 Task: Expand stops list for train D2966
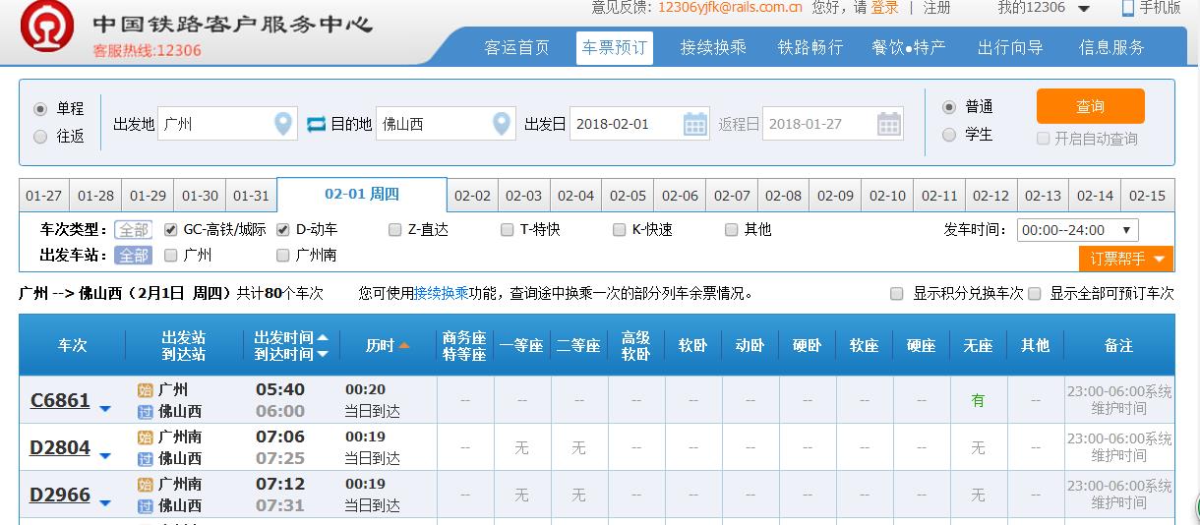(x=105, y=503)
